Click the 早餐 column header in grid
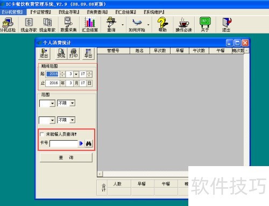Image resolution: width=269 pixels, height=206 pixels. tap(180, 51)
